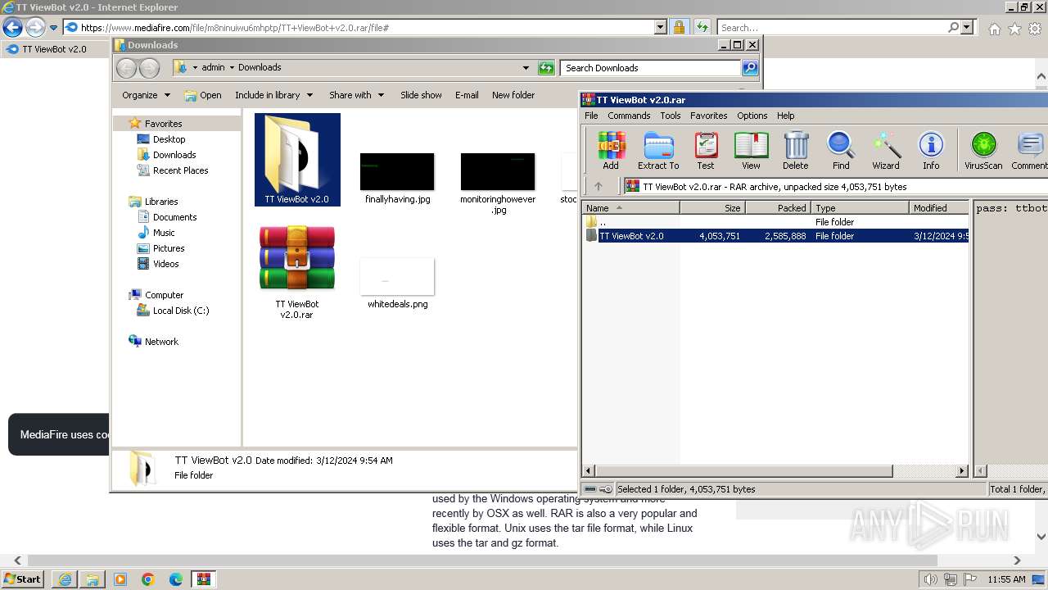
Task: Refresh the Downloads folder view
Action: coord(546,67)
